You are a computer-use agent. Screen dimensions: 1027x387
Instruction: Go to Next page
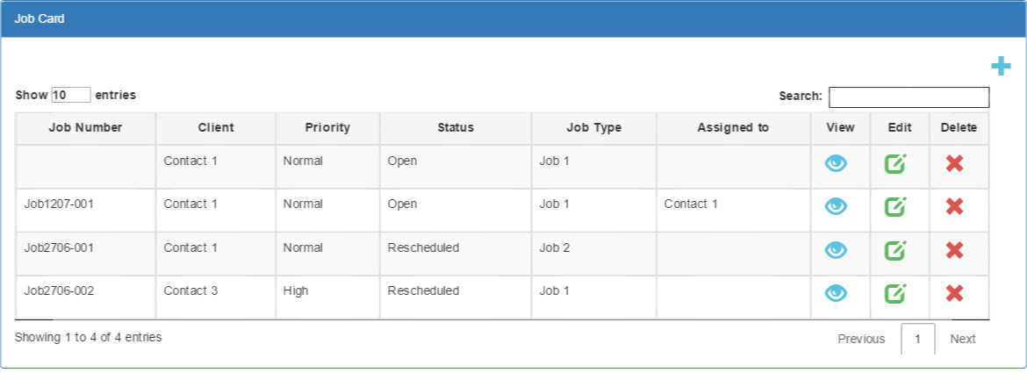[963, 339]
